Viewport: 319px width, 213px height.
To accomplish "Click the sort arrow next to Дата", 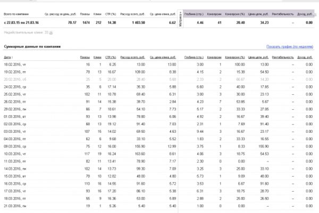I will tap(12, 58).
